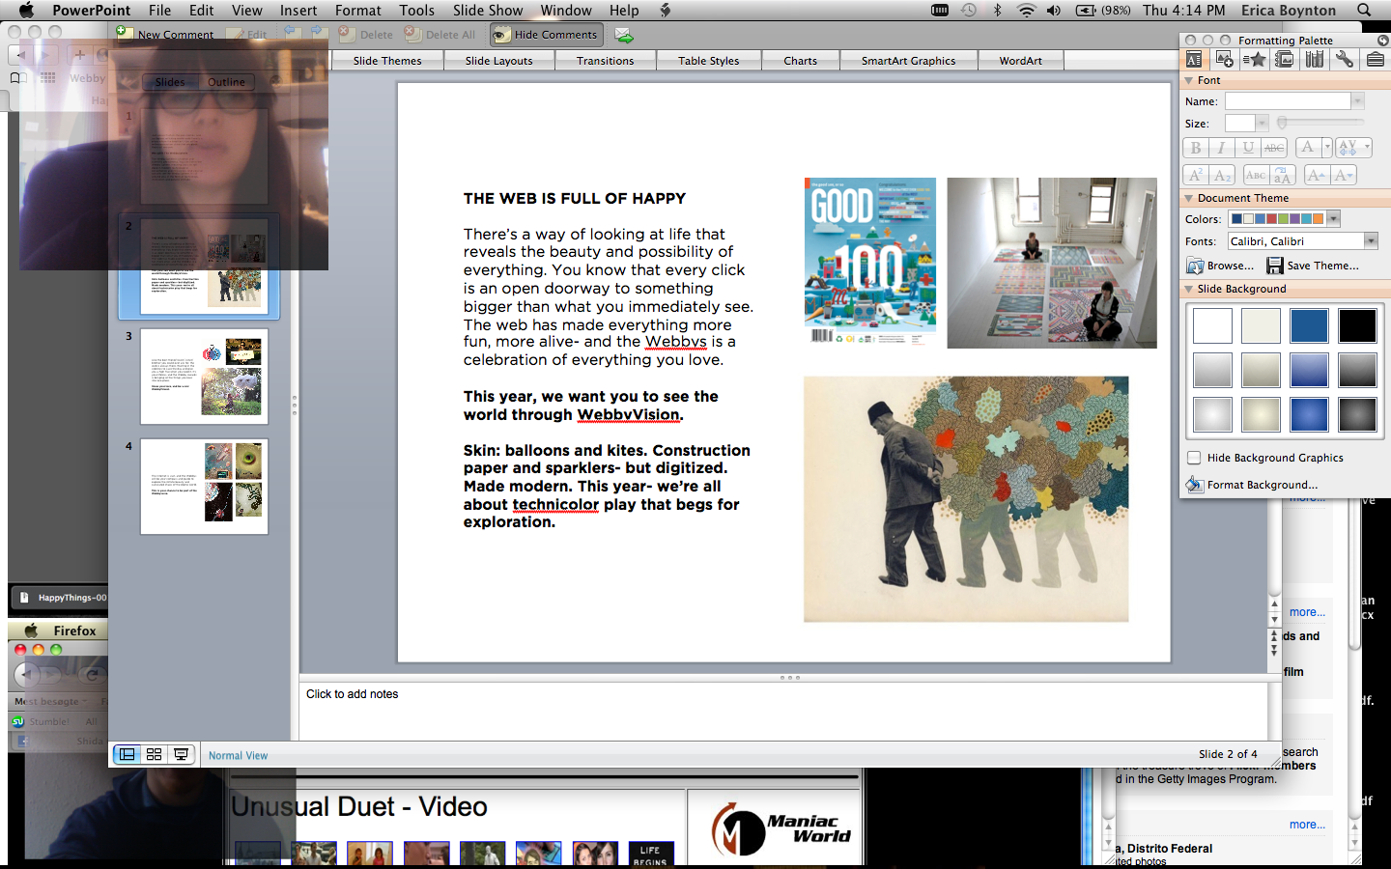Open the character spacing AV dropdown

pos(1366,148)
